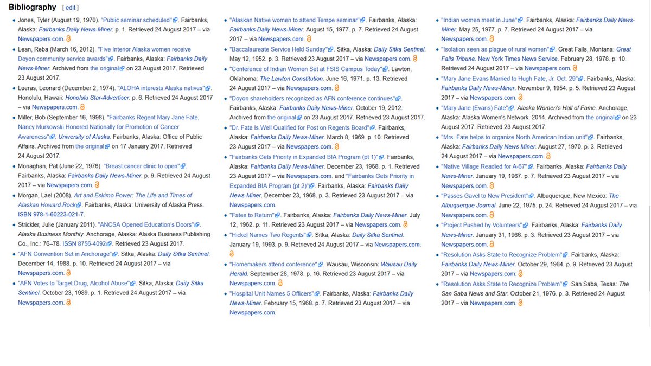Click the lock icon for the San Saba News citation

520,303
